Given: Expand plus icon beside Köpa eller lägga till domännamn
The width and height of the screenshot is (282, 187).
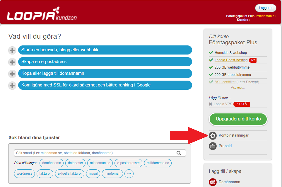Looking at the screenshot, I should (12, 74).
